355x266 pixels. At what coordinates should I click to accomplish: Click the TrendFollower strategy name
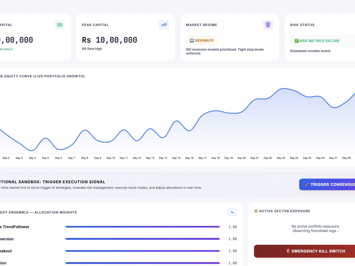click(15, 227)
